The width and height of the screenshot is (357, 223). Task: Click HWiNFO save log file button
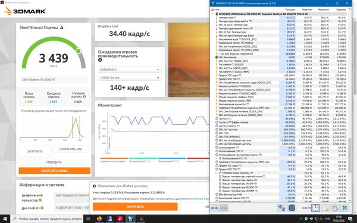click(325, 208)
